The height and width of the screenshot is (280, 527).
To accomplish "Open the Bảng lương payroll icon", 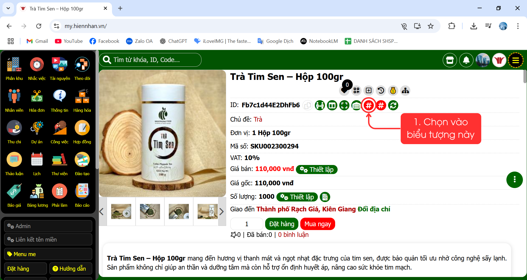I will (37, 191).
